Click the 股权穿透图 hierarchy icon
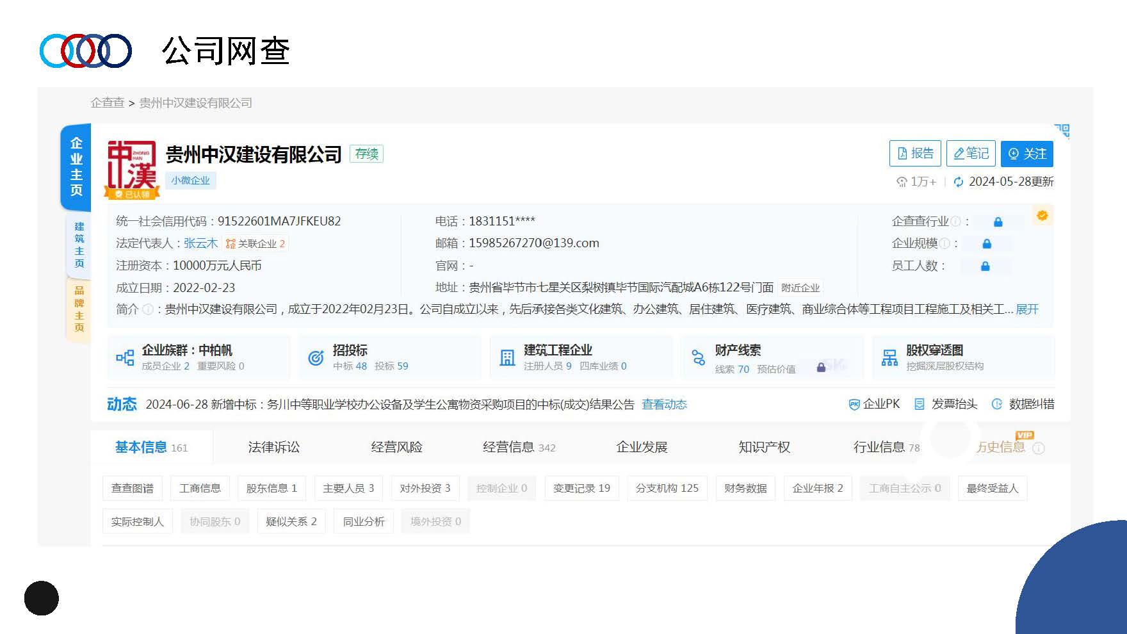Image resolution: width=1127 pixels, height=634 pixels. [889, 357]
